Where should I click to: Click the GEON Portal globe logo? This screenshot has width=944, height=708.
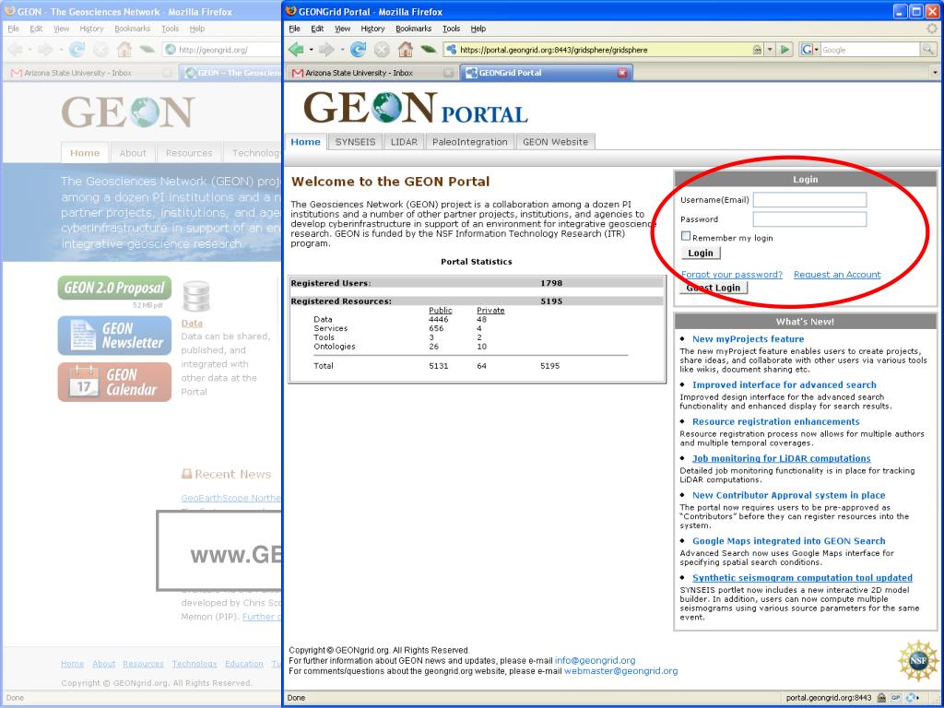point(386,108)
